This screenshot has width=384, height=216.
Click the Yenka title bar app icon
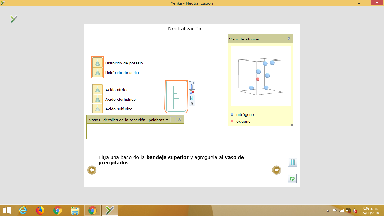coord(3,3)
